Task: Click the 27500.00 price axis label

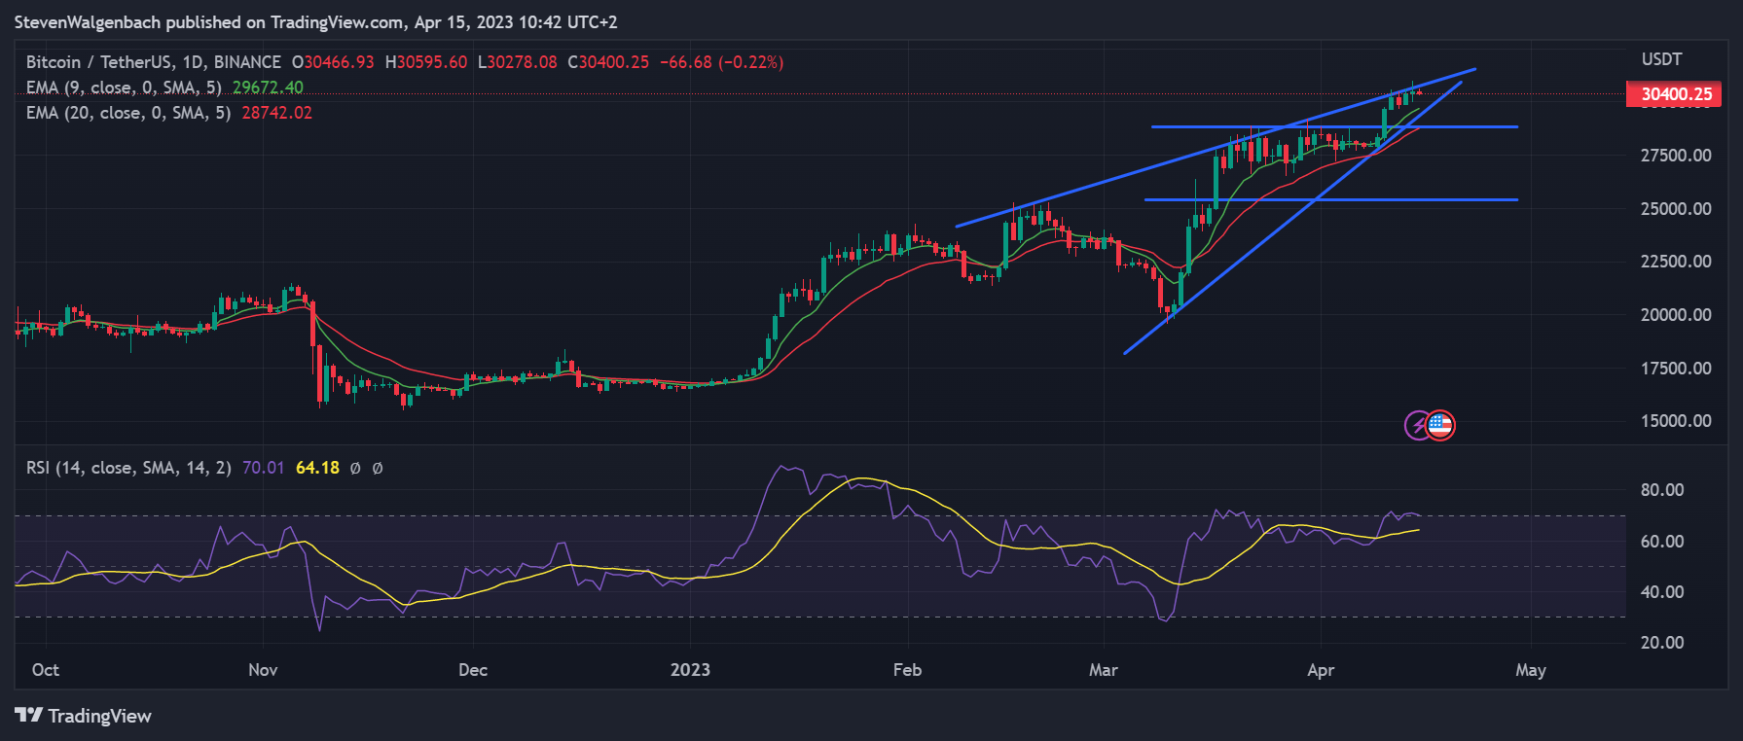Action: [x=1676, y=156]
